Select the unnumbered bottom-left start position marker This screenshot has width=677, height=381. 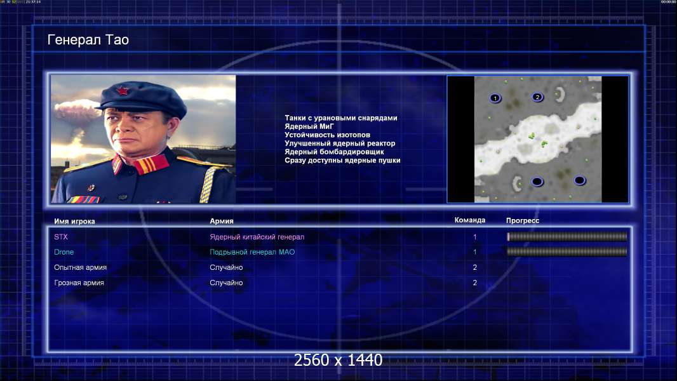(537, 182)
